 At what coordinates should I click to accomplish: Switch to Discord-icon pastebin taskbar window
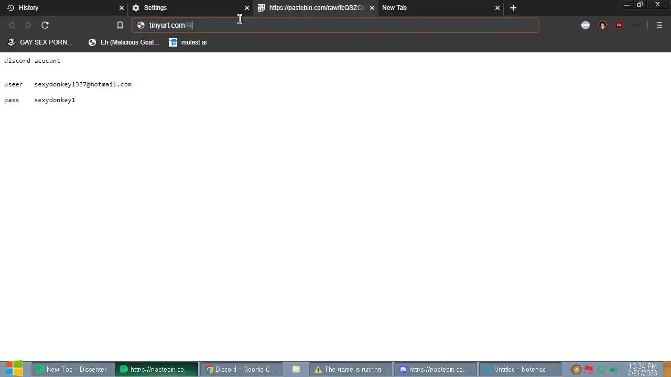tap(435, 370)
